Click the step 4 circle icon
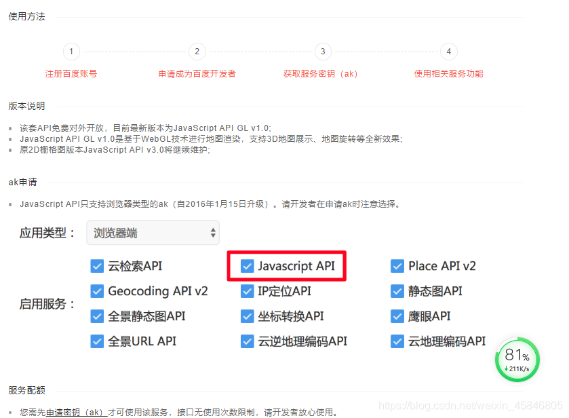569x418 pixels. coord(449,52)
